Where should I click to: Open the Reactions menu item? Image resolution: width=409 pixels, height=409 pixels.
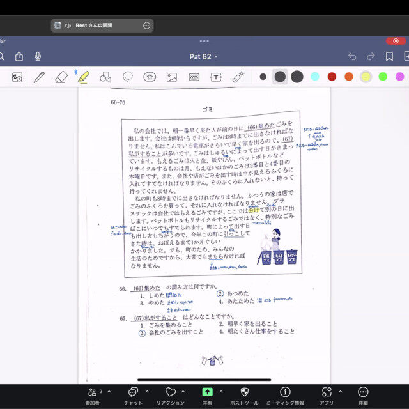(171, 396)
